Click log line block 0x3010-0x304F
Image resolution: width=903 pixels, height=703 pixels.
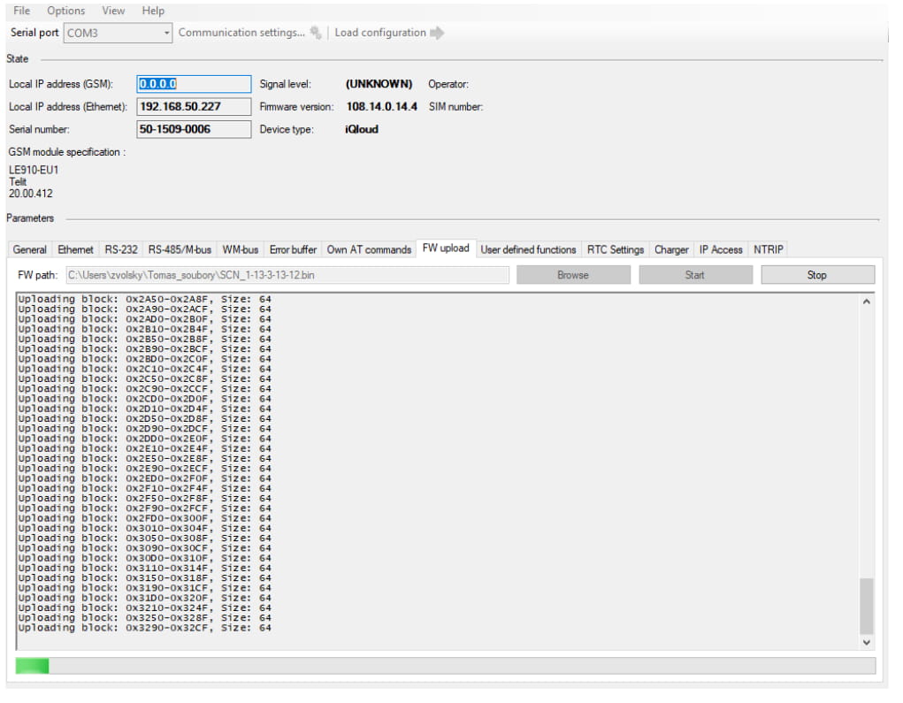pos(144,529)
